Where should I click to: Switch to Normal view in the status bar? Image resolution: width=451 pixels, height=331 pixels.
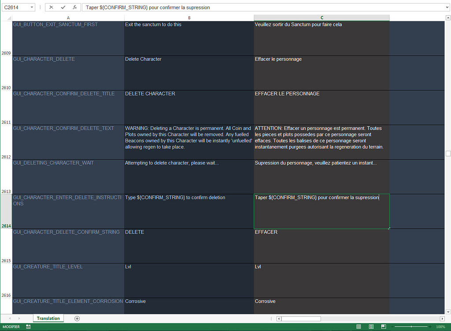[359, 327]
